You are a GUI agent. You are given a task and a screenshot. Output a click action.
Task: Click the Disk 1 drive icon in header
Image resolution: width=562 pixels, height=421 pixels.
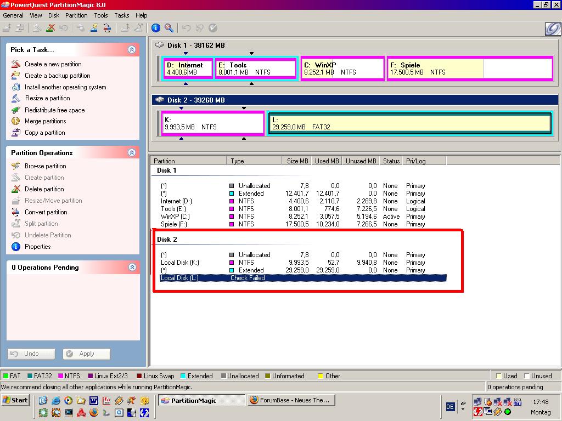click(x=160, y=45)
